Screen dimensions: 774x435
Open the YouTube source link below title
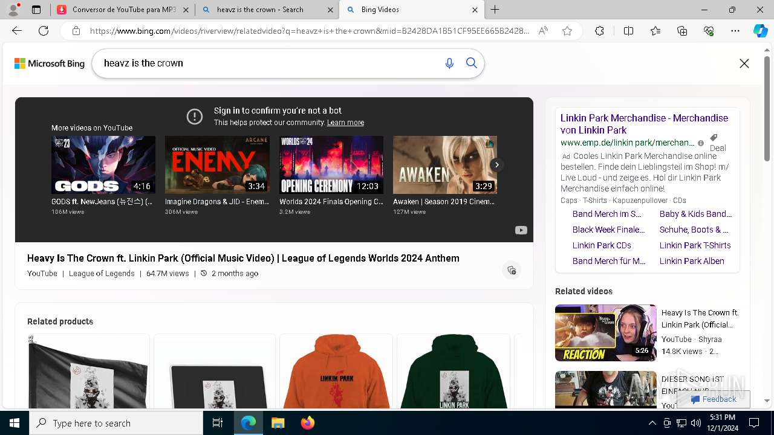point(42,274)
